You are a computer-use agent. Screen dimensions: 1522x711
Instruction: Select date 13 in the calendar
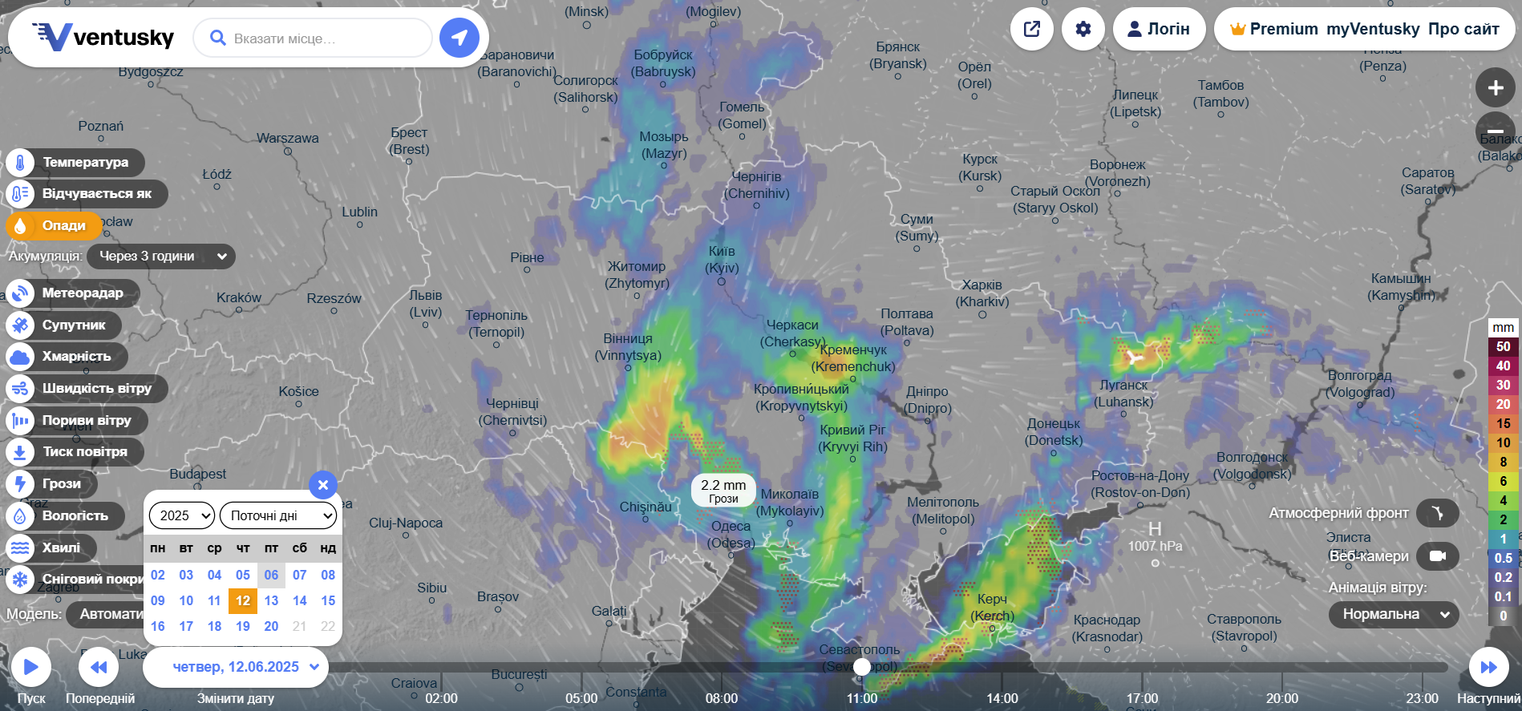(x=271, y=600)
